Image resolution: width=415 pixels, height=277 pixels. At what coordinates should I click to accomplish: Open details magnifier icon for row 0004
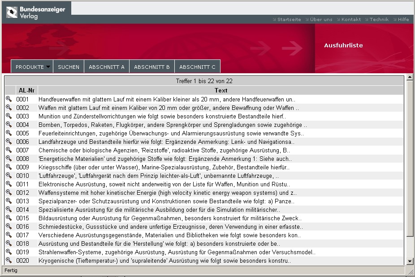[x=9, y=125]
